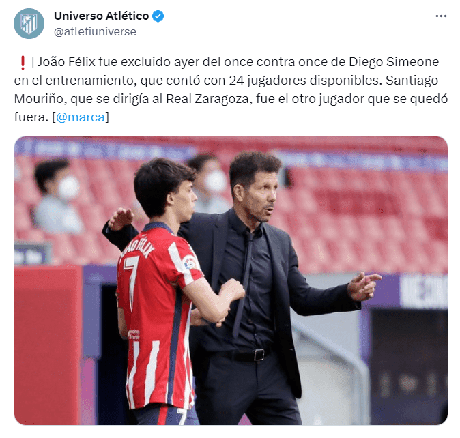460x438 pixels.
Task: Click 'Santiago' in the tweet text
Action: (412, 81)
